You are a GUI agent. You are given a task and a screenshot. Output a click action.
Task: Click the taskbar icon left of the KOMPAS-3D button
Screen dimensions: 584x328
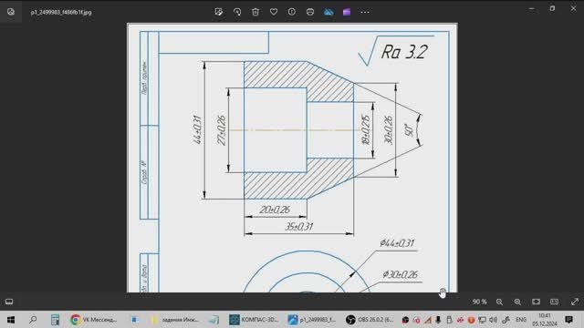(214, 320)
